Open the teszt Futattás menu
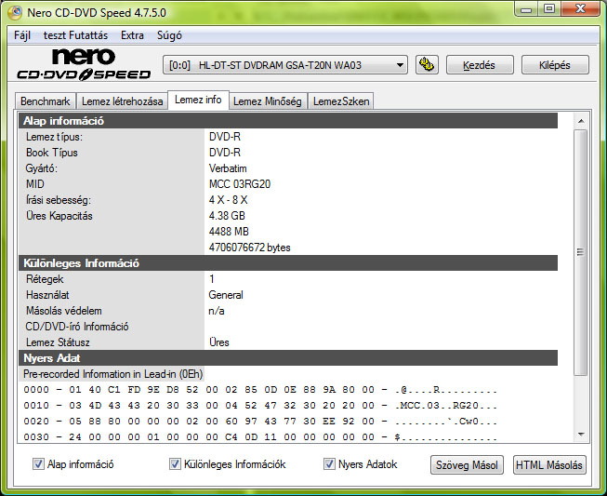Screen dimensions: 607x496 (75, 35)
